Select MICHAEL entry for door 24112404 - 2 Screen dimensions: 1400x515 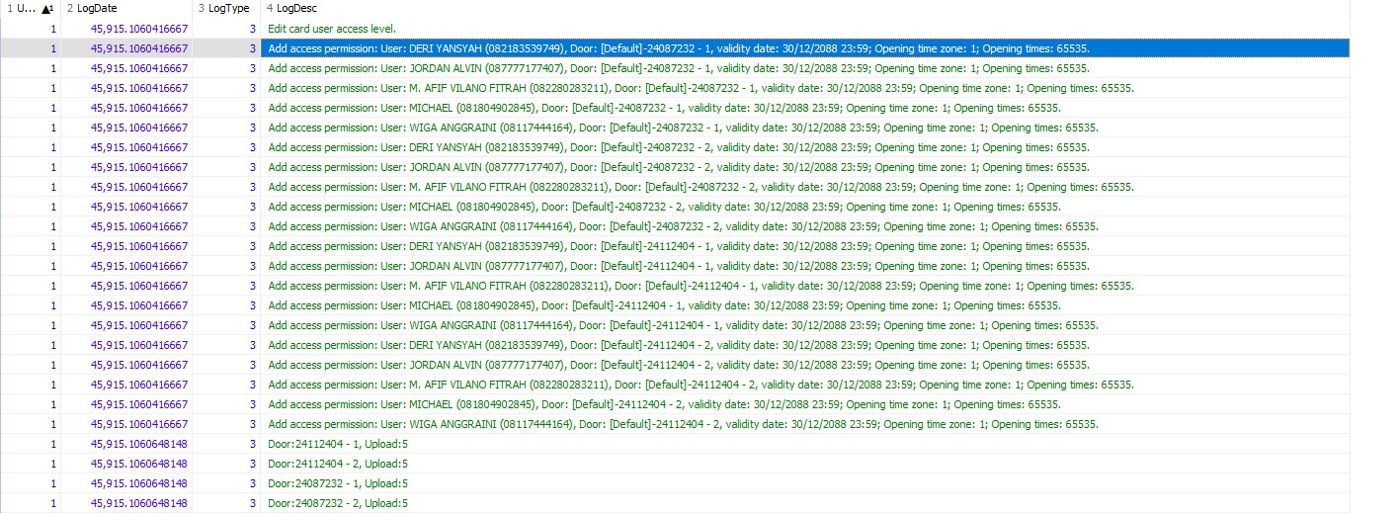click(x=664, y=404)
